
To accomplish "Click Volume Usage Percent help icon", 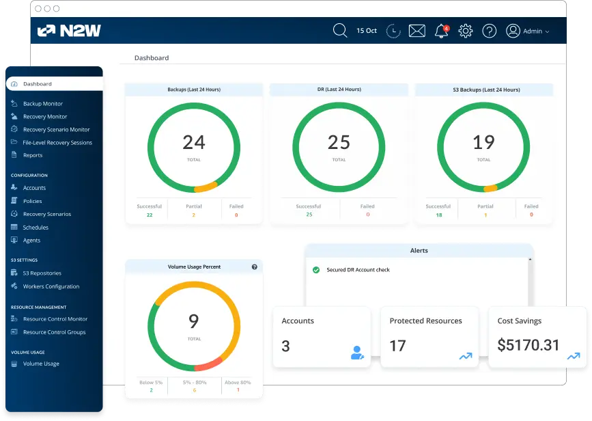I will [255, 267].
